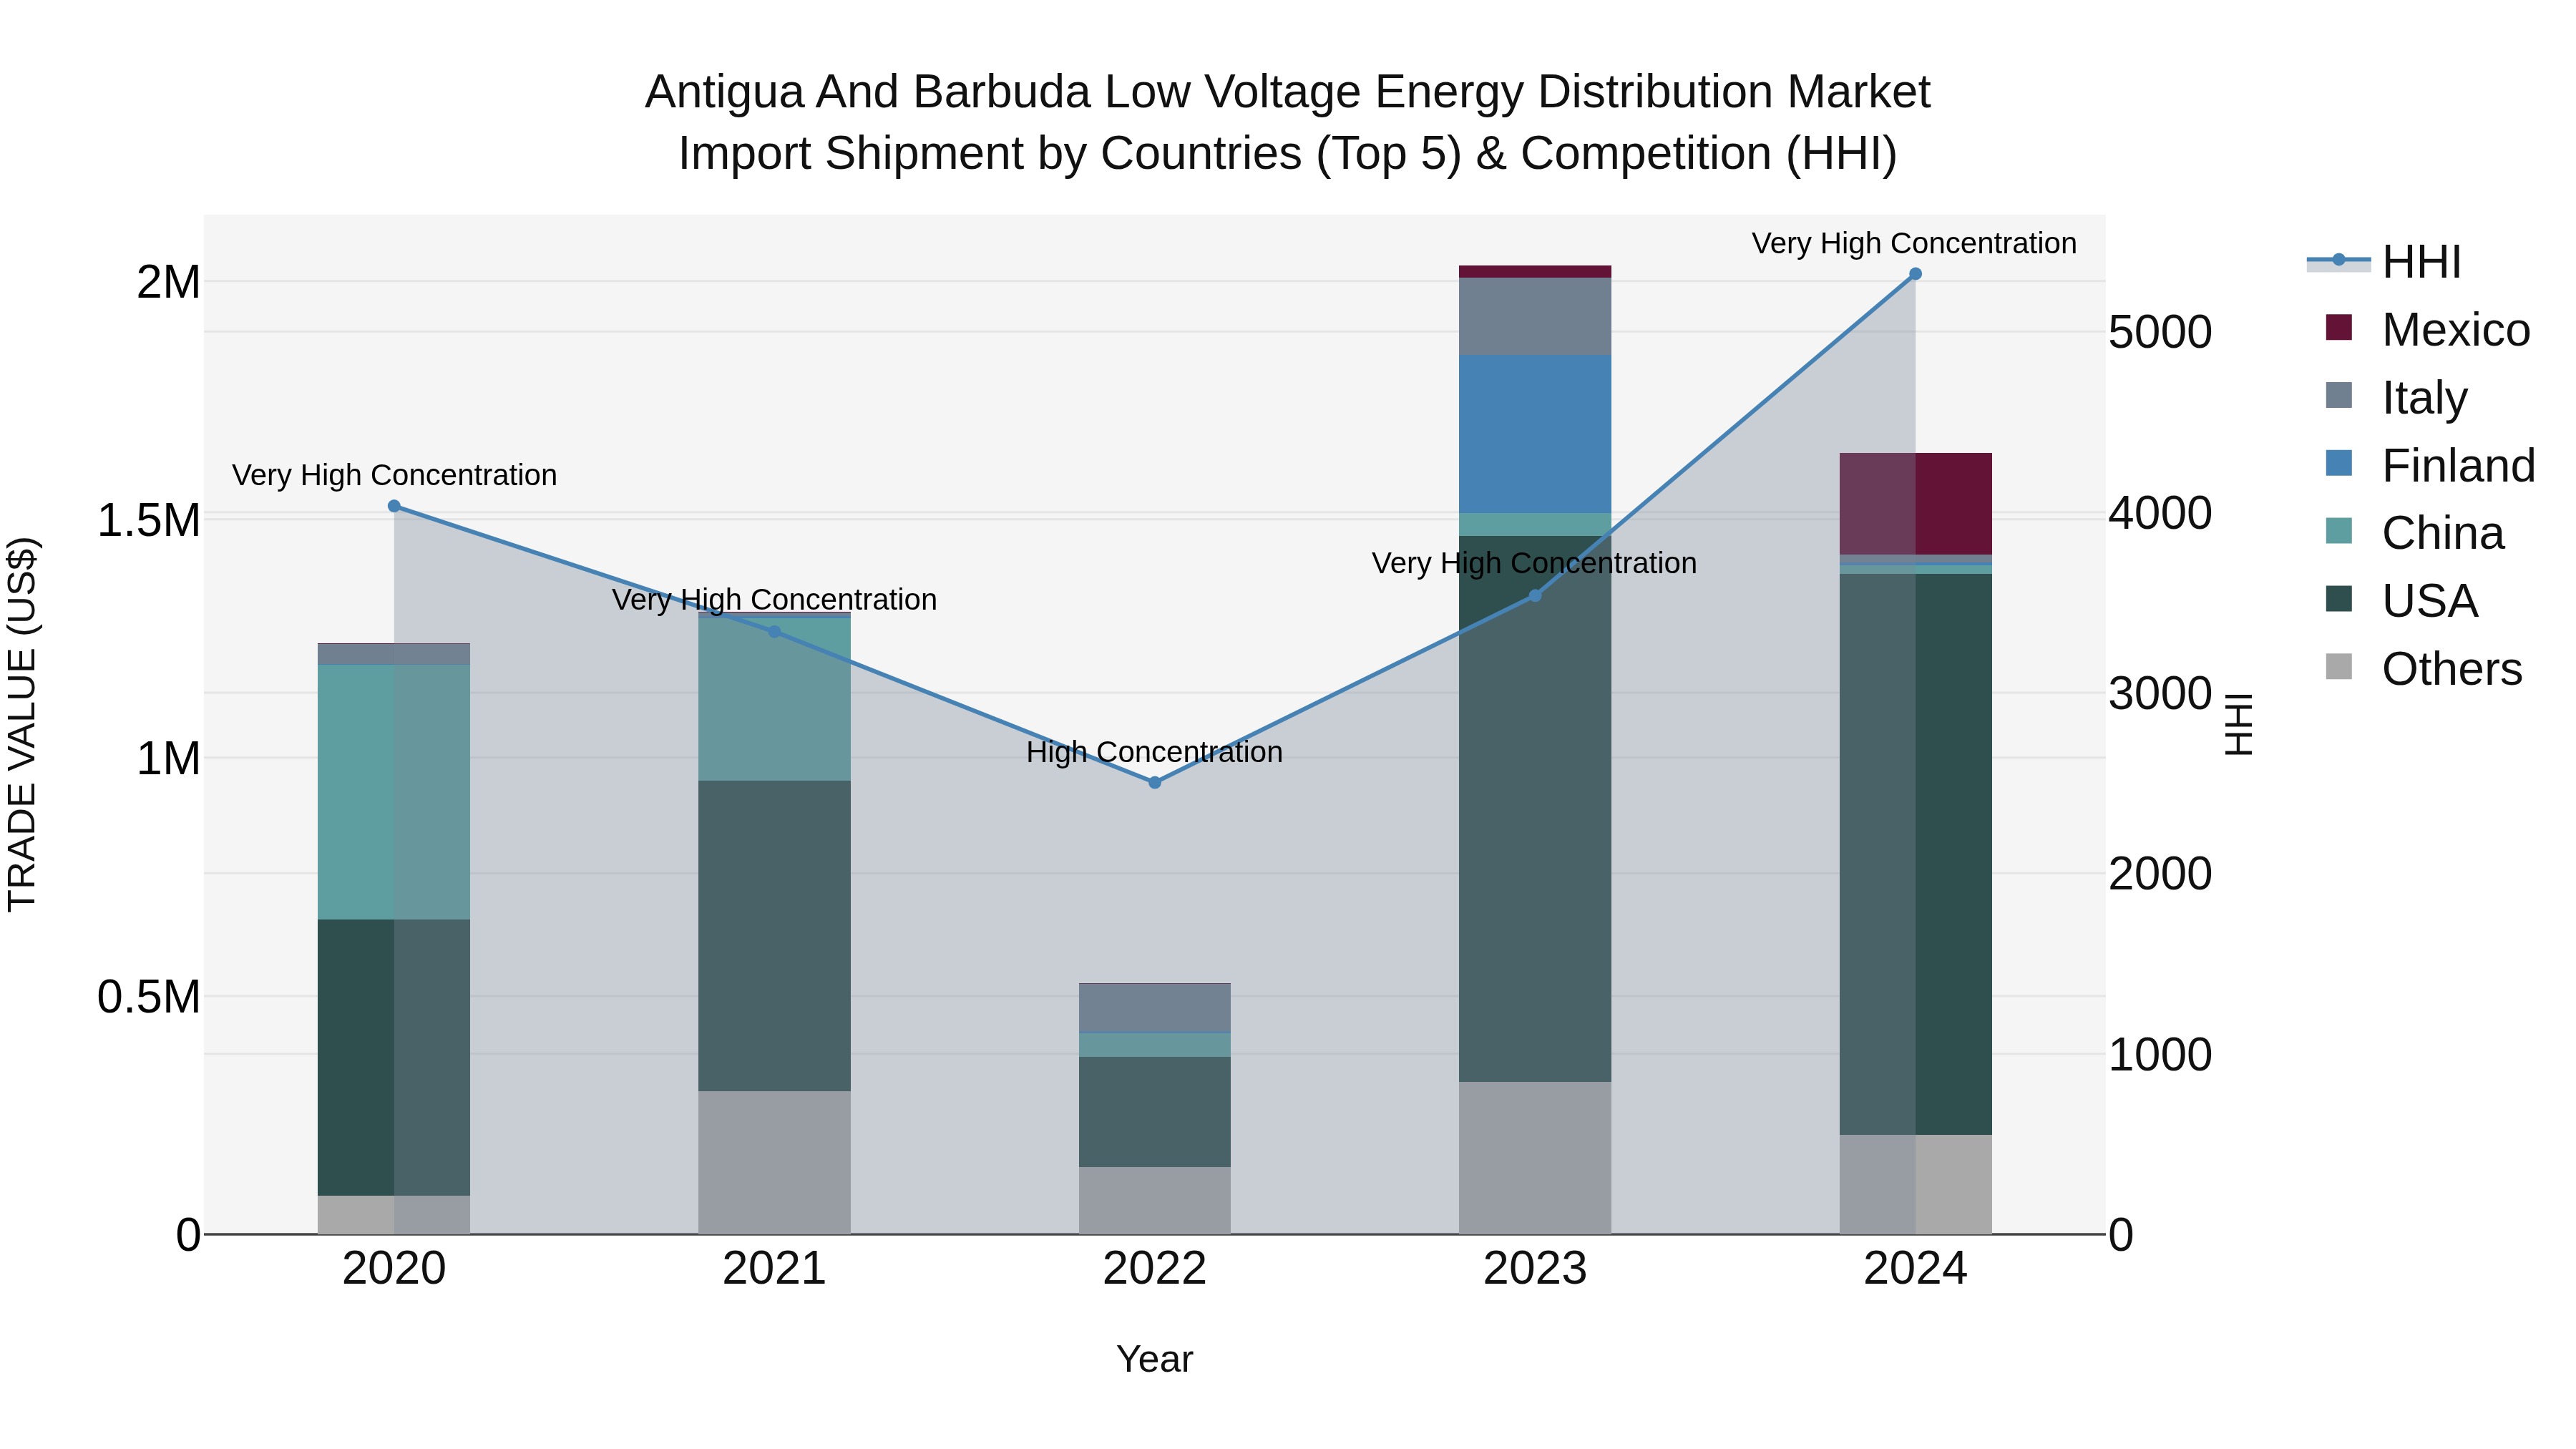The width and height of the screenshot is (2576, 1449).
Task: Click 'Very High Concentration' label above 2024
Action: tap(1914, 244)
